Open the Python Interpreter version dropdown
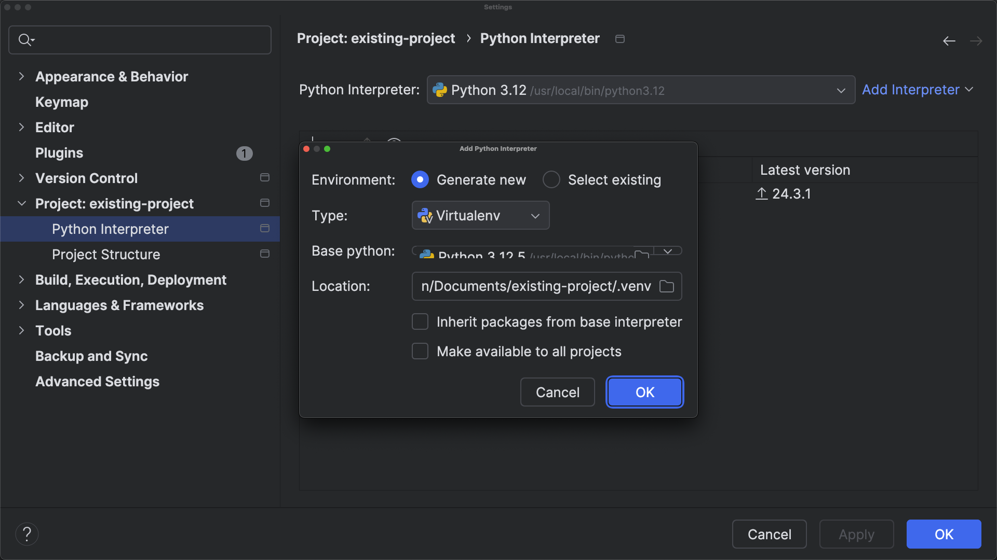 pyautogui.click(x=841, y=90)
